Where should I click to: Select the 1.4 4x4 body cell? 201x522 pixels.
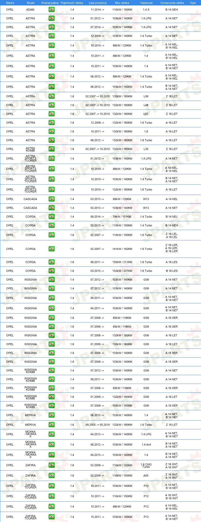pyautogui.click(x=146, y=445)
